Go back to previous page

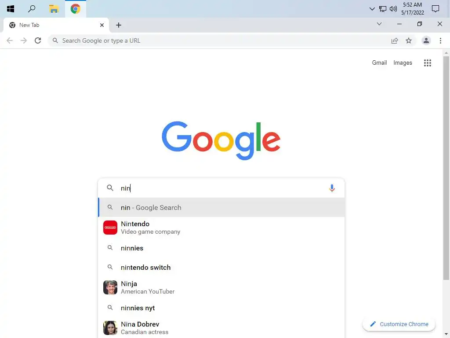coord(10,40)
